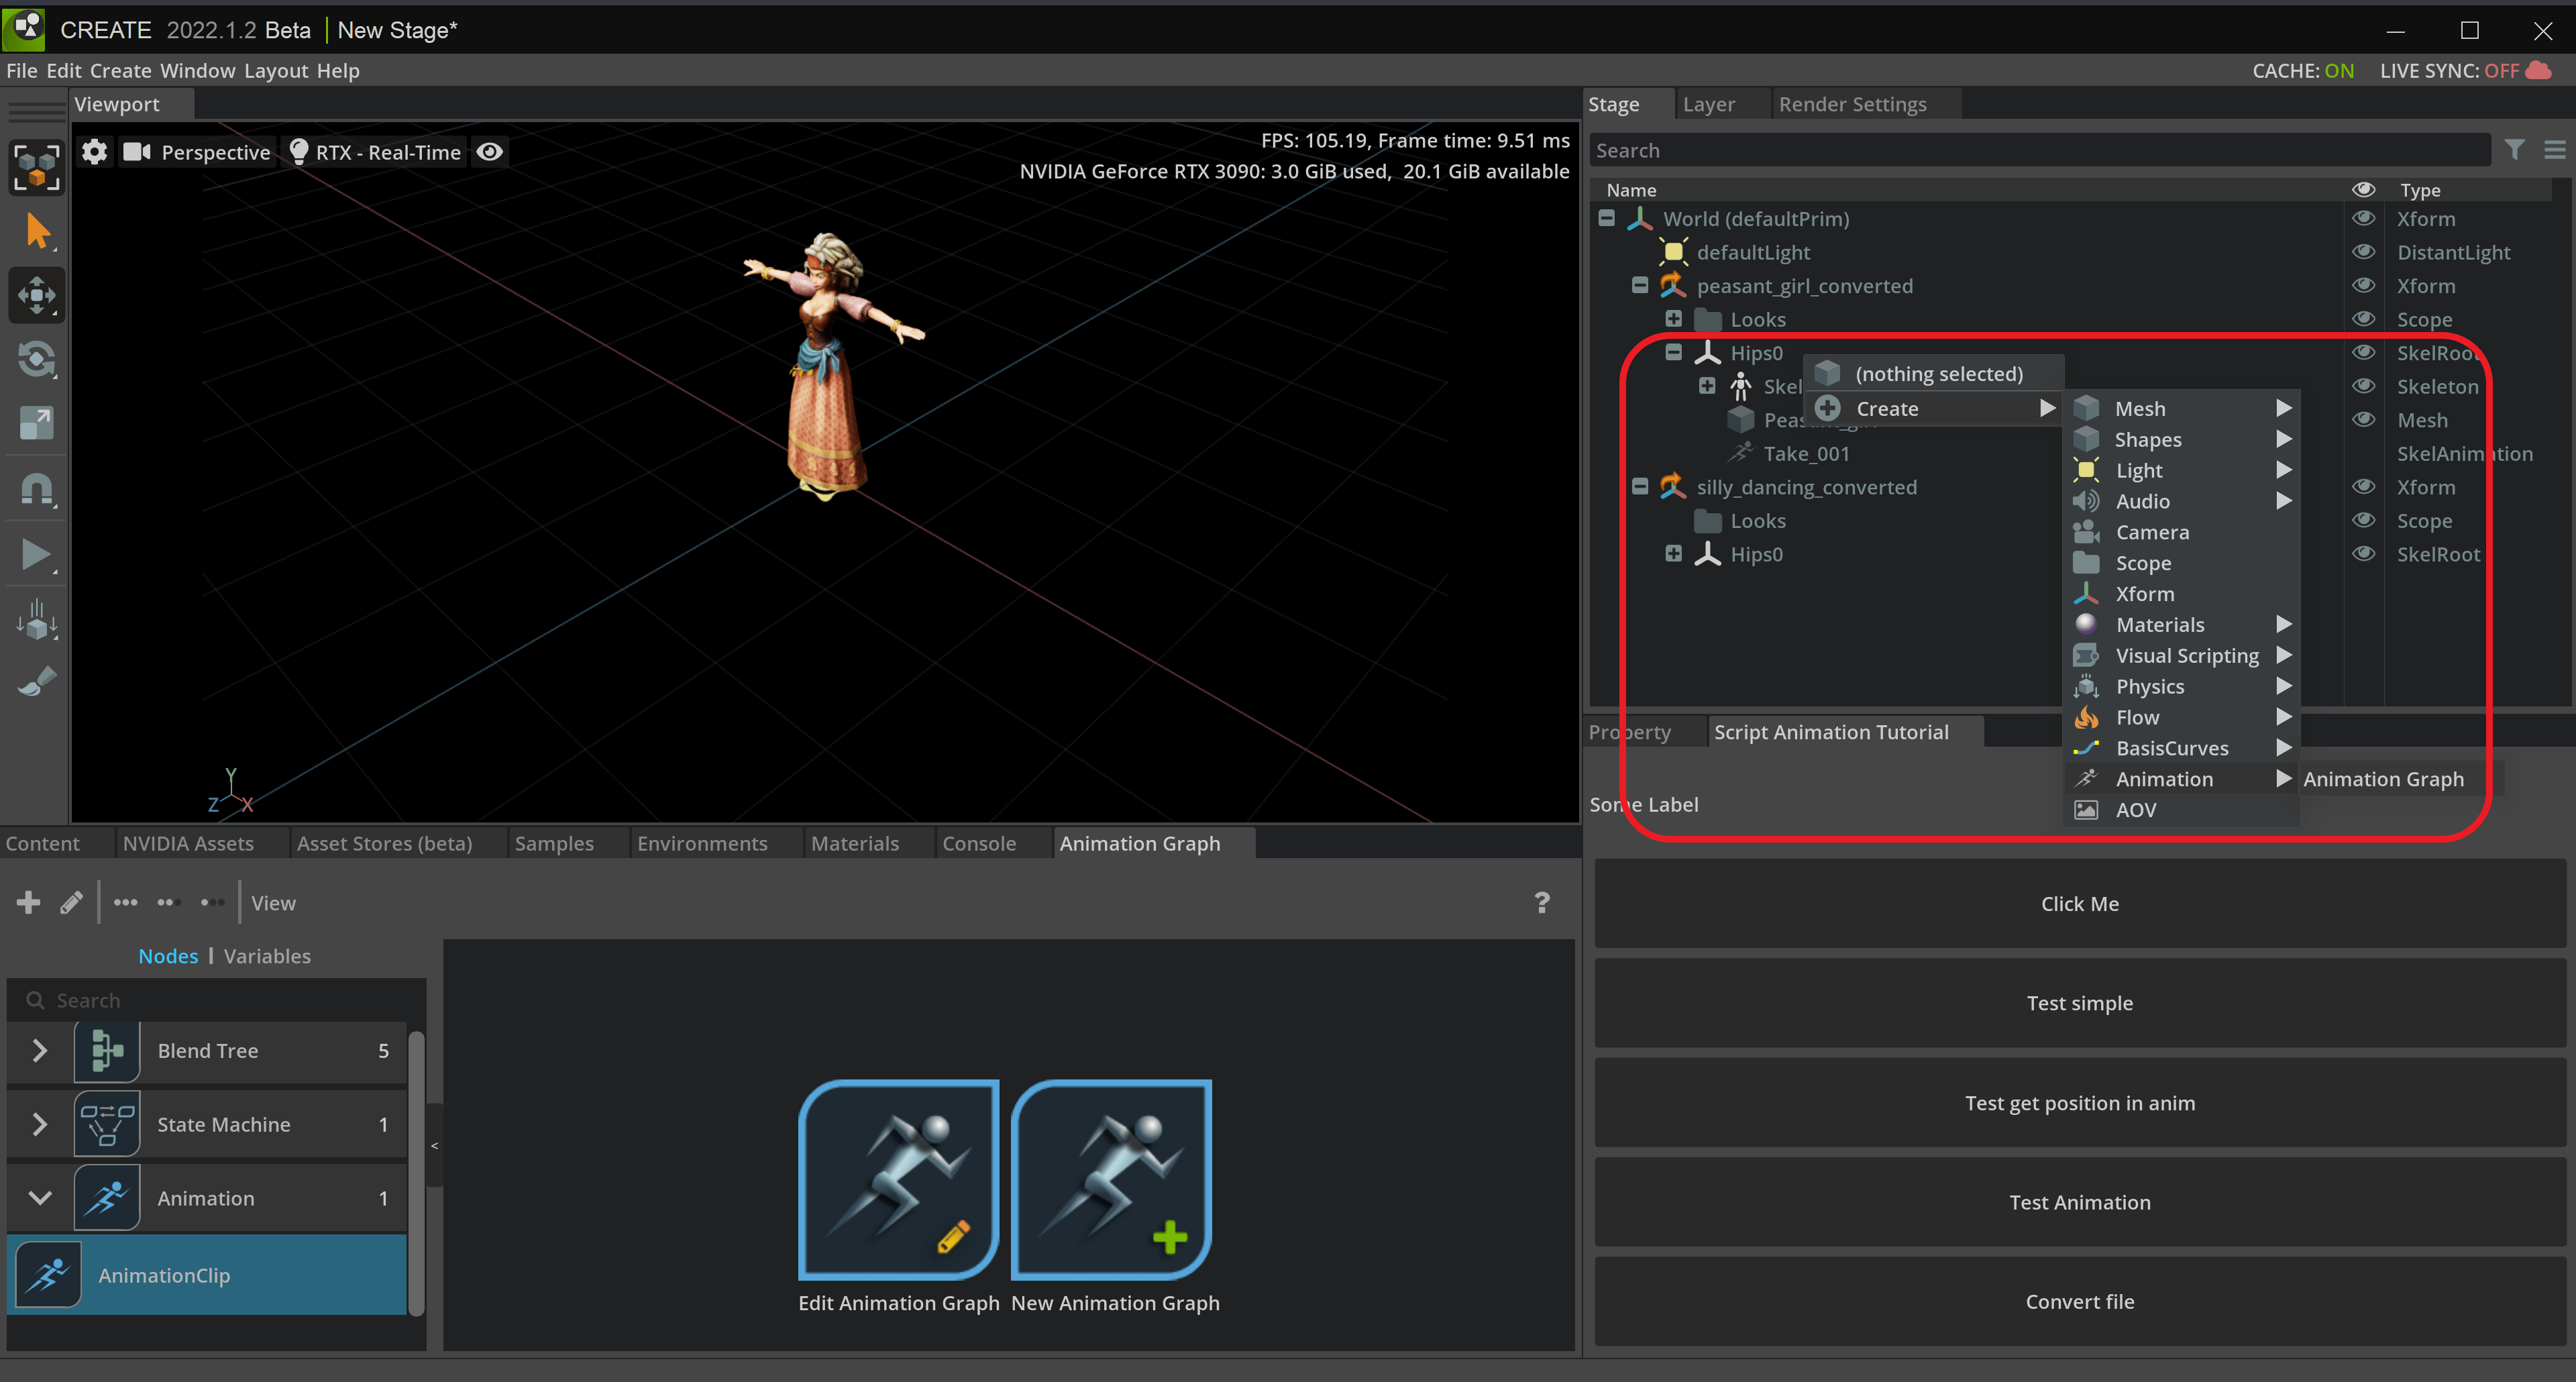
Task: Expand Looks under peasant_girl_converted
Action: [x=1673, y=319]
